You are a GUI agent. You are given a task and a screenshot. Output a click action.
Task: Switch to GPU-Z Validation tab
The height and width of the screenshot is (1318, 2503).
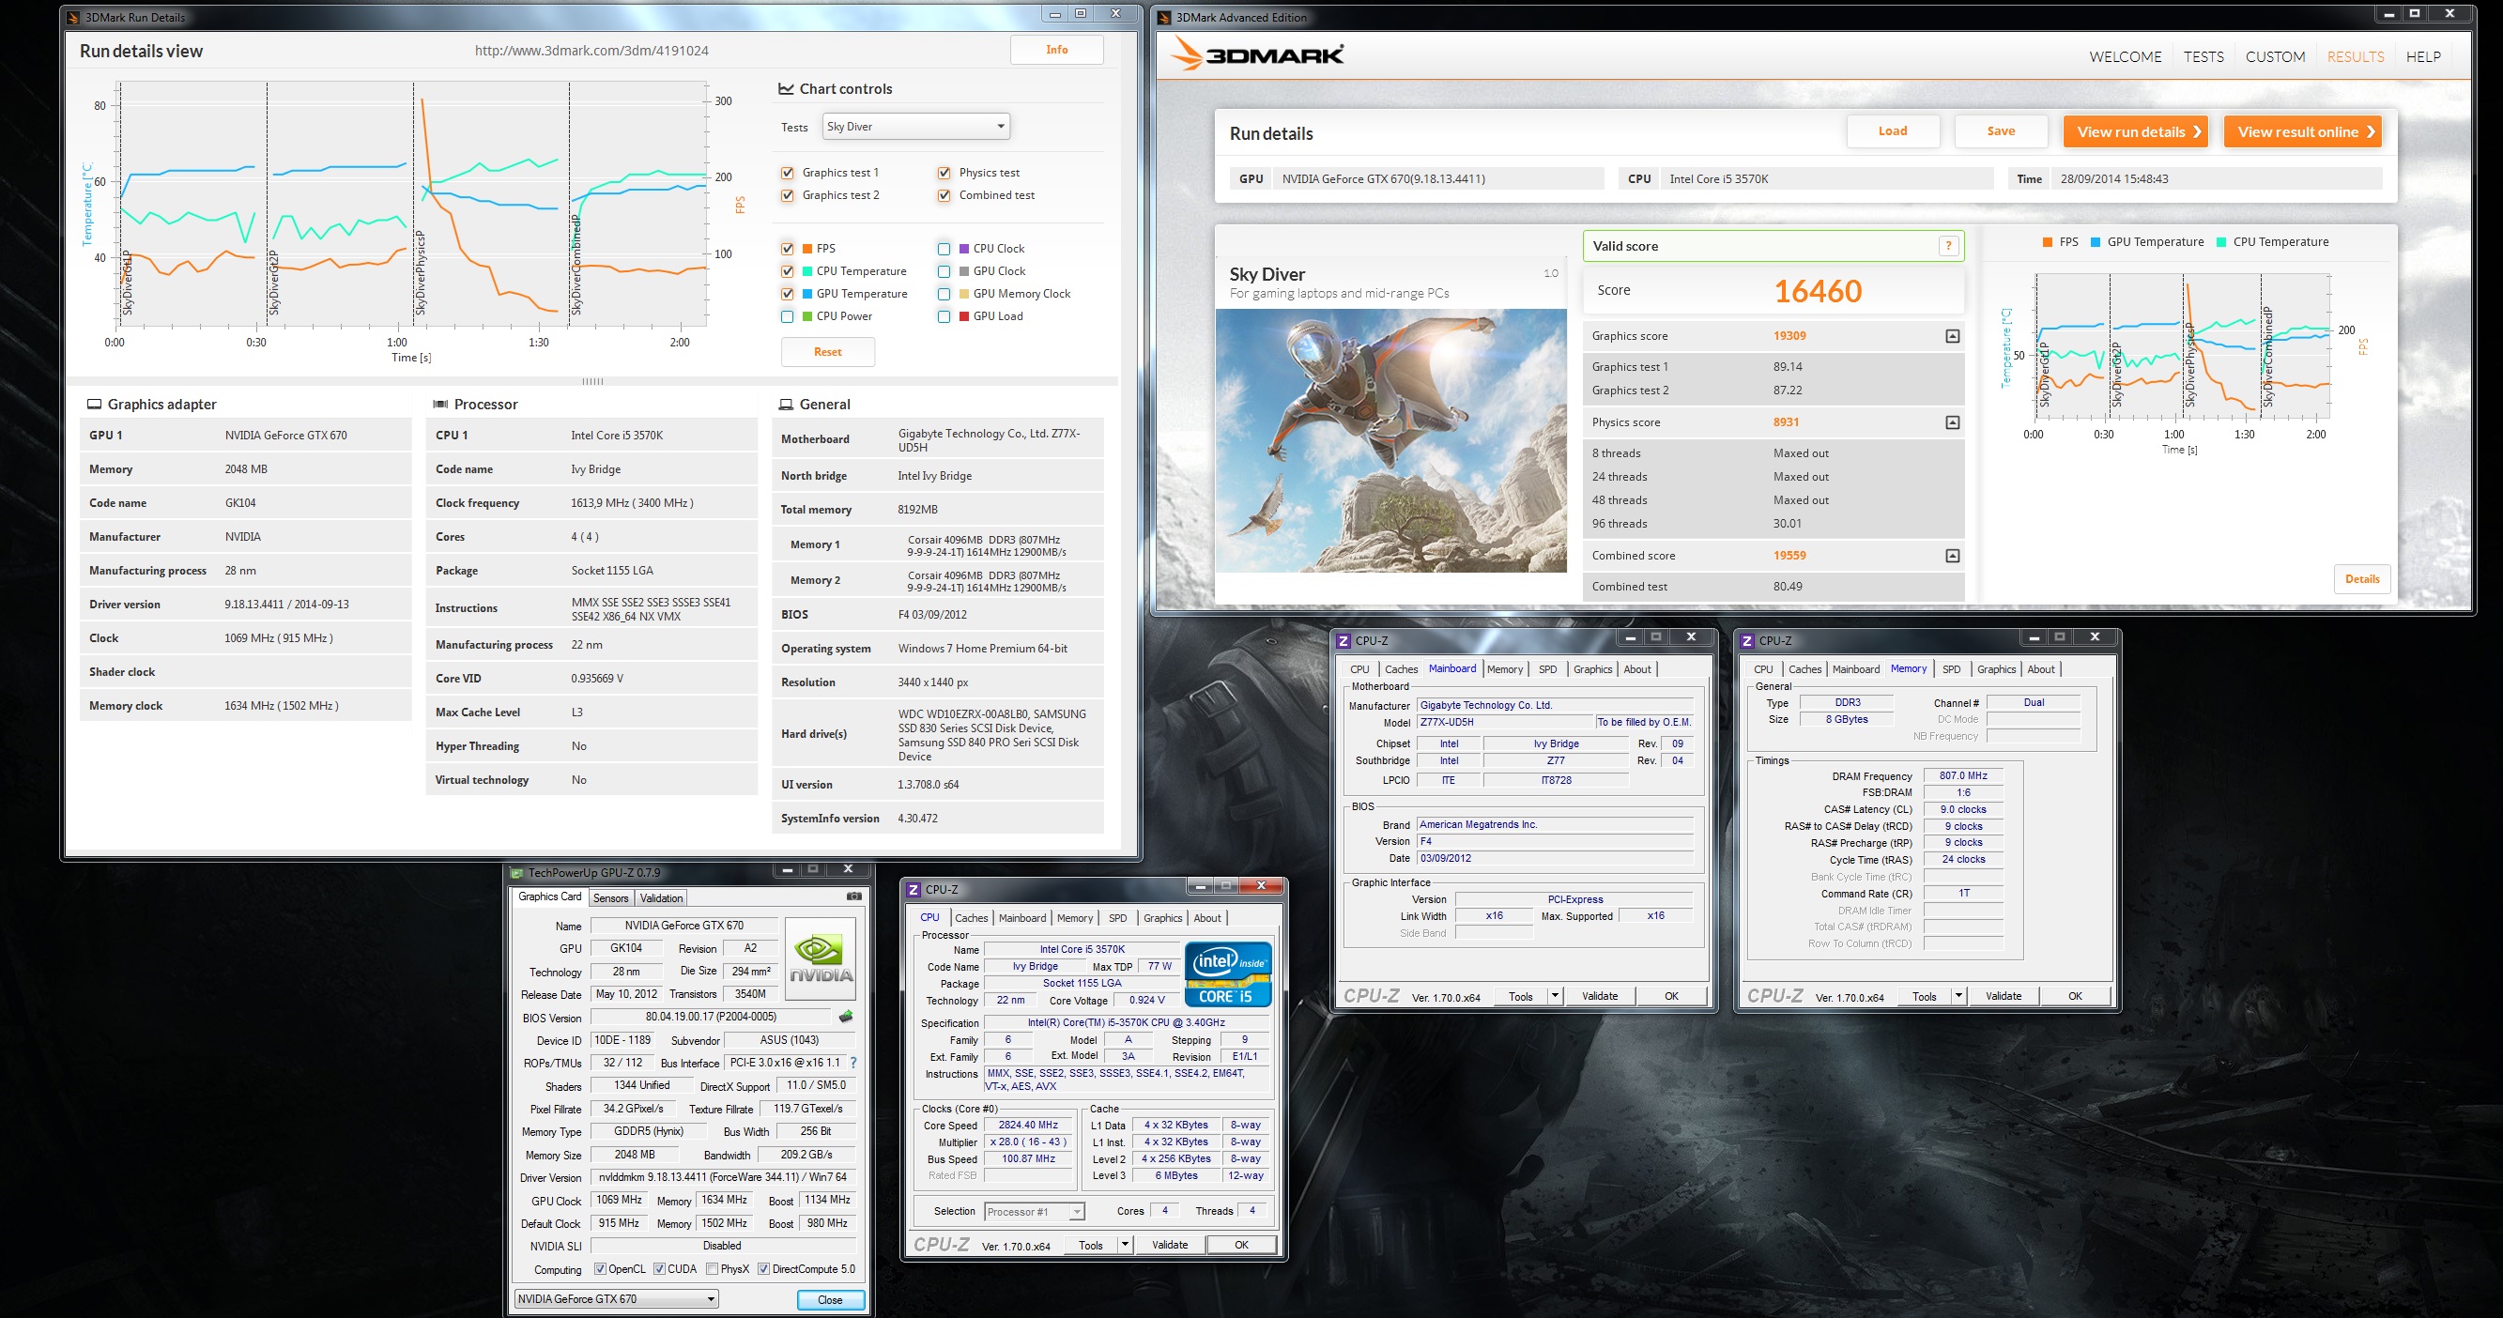coord(662,898)
